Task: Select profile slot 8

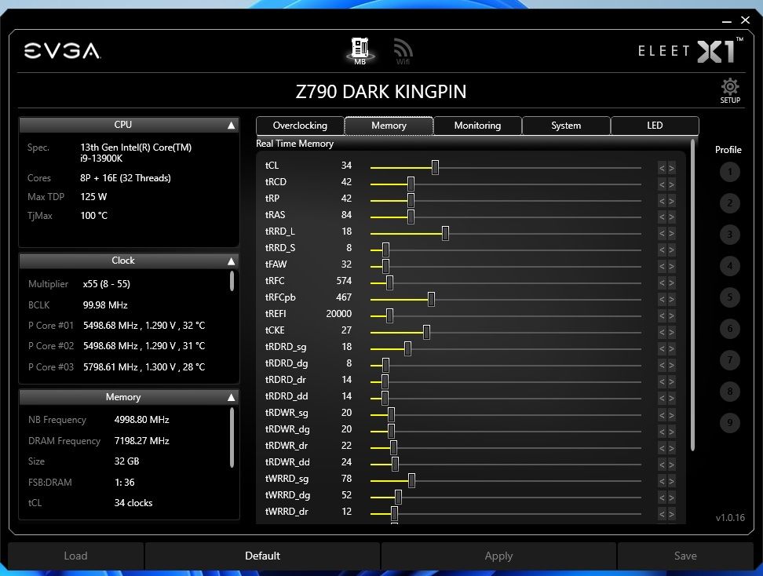Action: click(x=729, y=391)
